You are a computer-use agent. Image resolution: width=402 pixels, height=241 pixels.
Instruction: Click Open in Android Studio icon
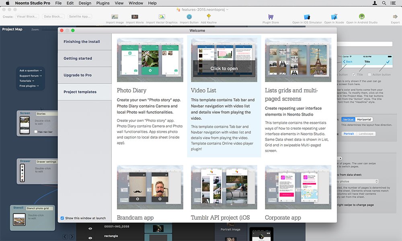(x=362, y=16)
